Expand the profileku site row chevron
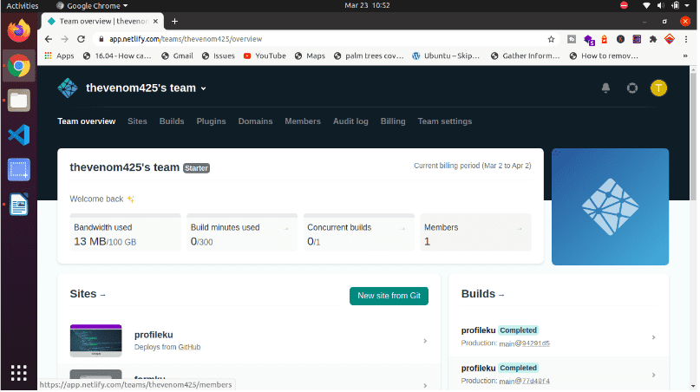 click(x=425, y=341)
